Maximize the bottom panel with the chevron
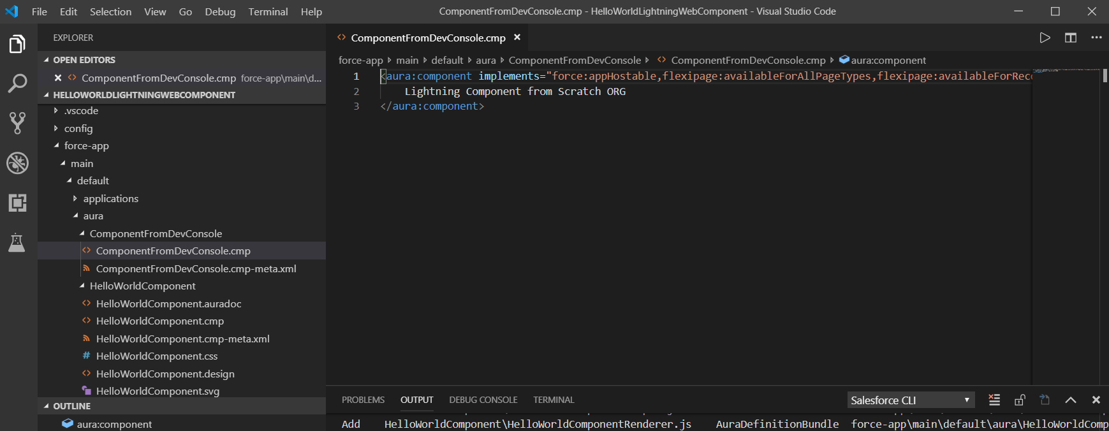Viewport: 1109px width, 431px height. (1071, 400)
